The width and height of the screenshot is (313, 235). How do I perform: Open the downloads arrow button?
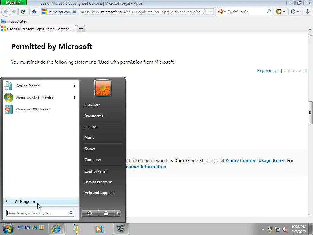point(307,12)
